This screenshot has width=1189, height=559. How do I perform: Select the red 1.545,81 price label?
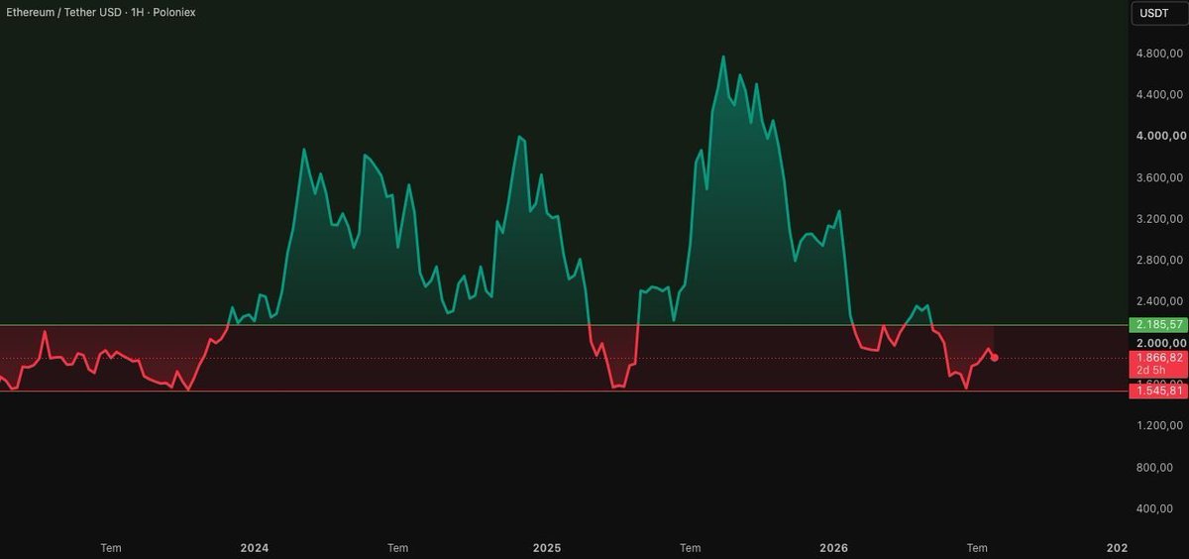tap(1156, 391)
